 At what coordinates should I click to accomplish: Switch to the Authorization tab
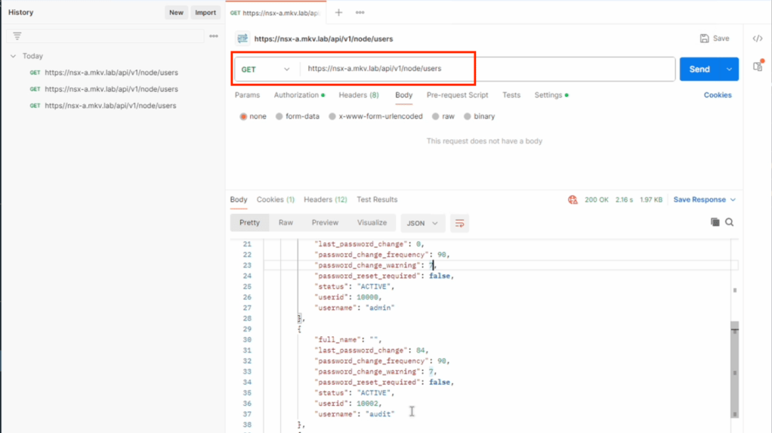296,95
